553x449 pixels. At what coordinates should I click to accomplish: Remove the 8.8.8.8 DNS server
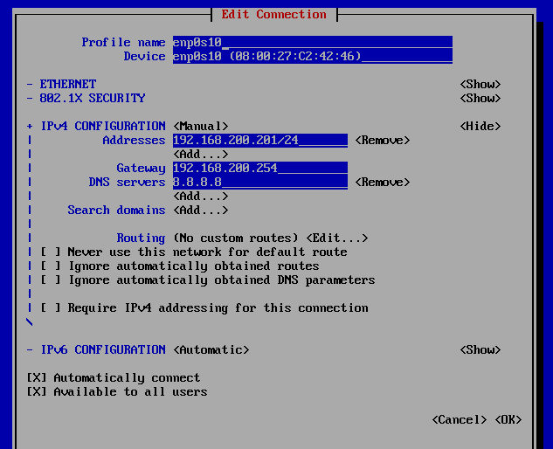tap(383, 182)
